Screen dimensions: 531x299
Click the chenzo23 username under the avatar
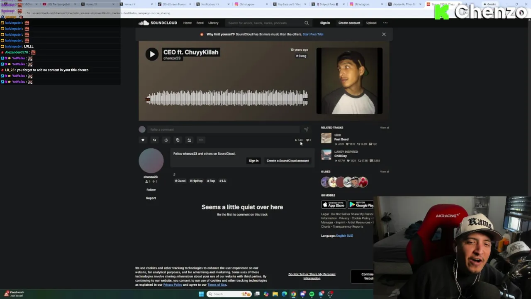coord(151,177)
